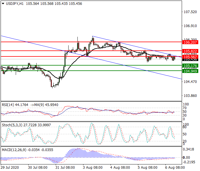Select the 29 Jul 2020 date label
This screenshot has width=200, height=171.
click(x=10, y=168)
